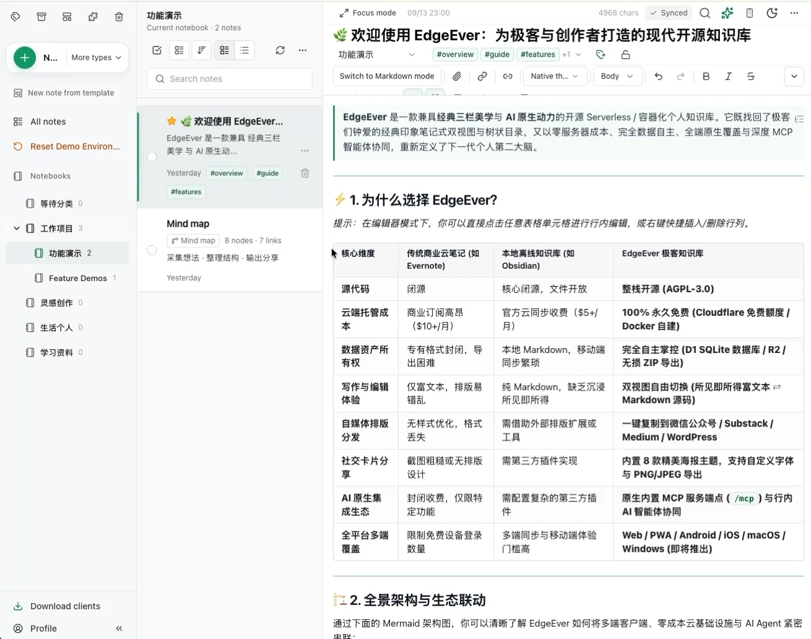The image size is (811, 639).
Task: Open the notebook selector dropdown
Action: (x=376, y=54)
